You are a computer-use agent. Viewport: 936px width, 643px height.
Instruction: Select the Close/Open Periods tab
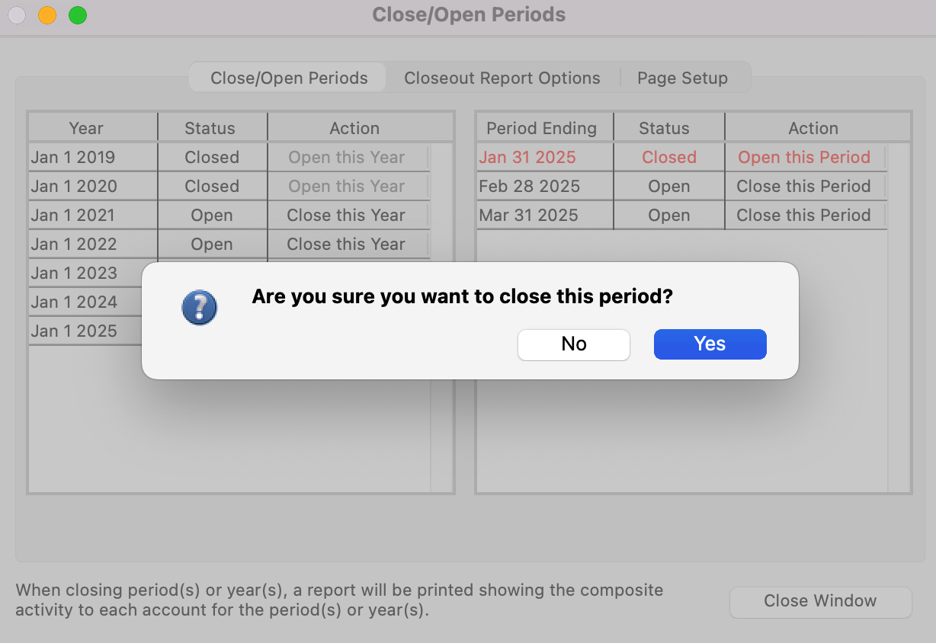pyautogui.click(x=289, y=78)
